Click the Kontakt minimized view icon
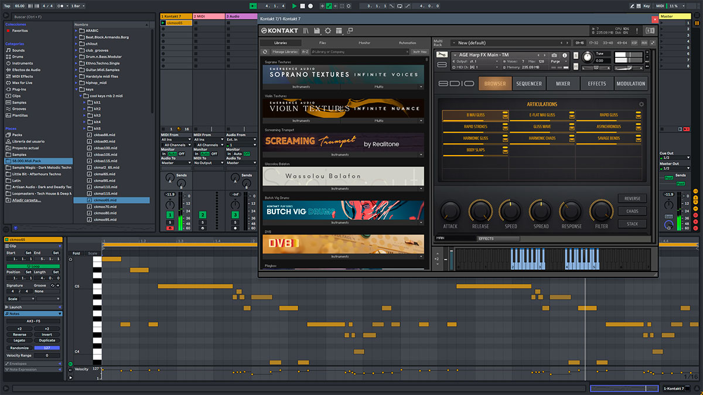703x395 pixels. pos(350,30)
